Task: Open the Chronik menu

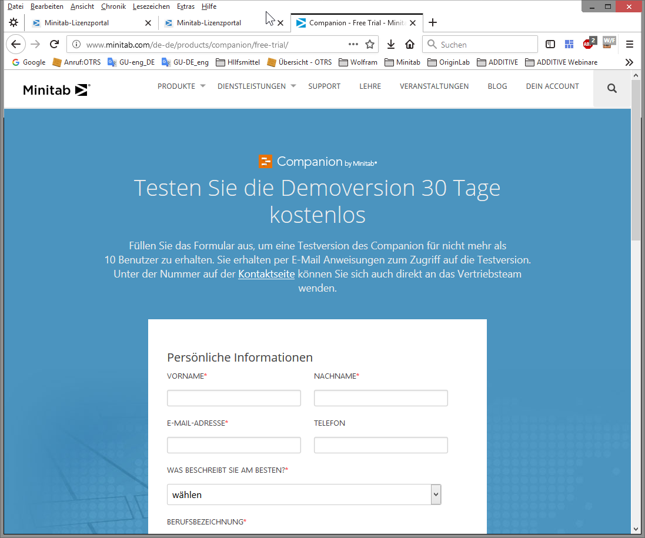Action: (x=113, y=6)
